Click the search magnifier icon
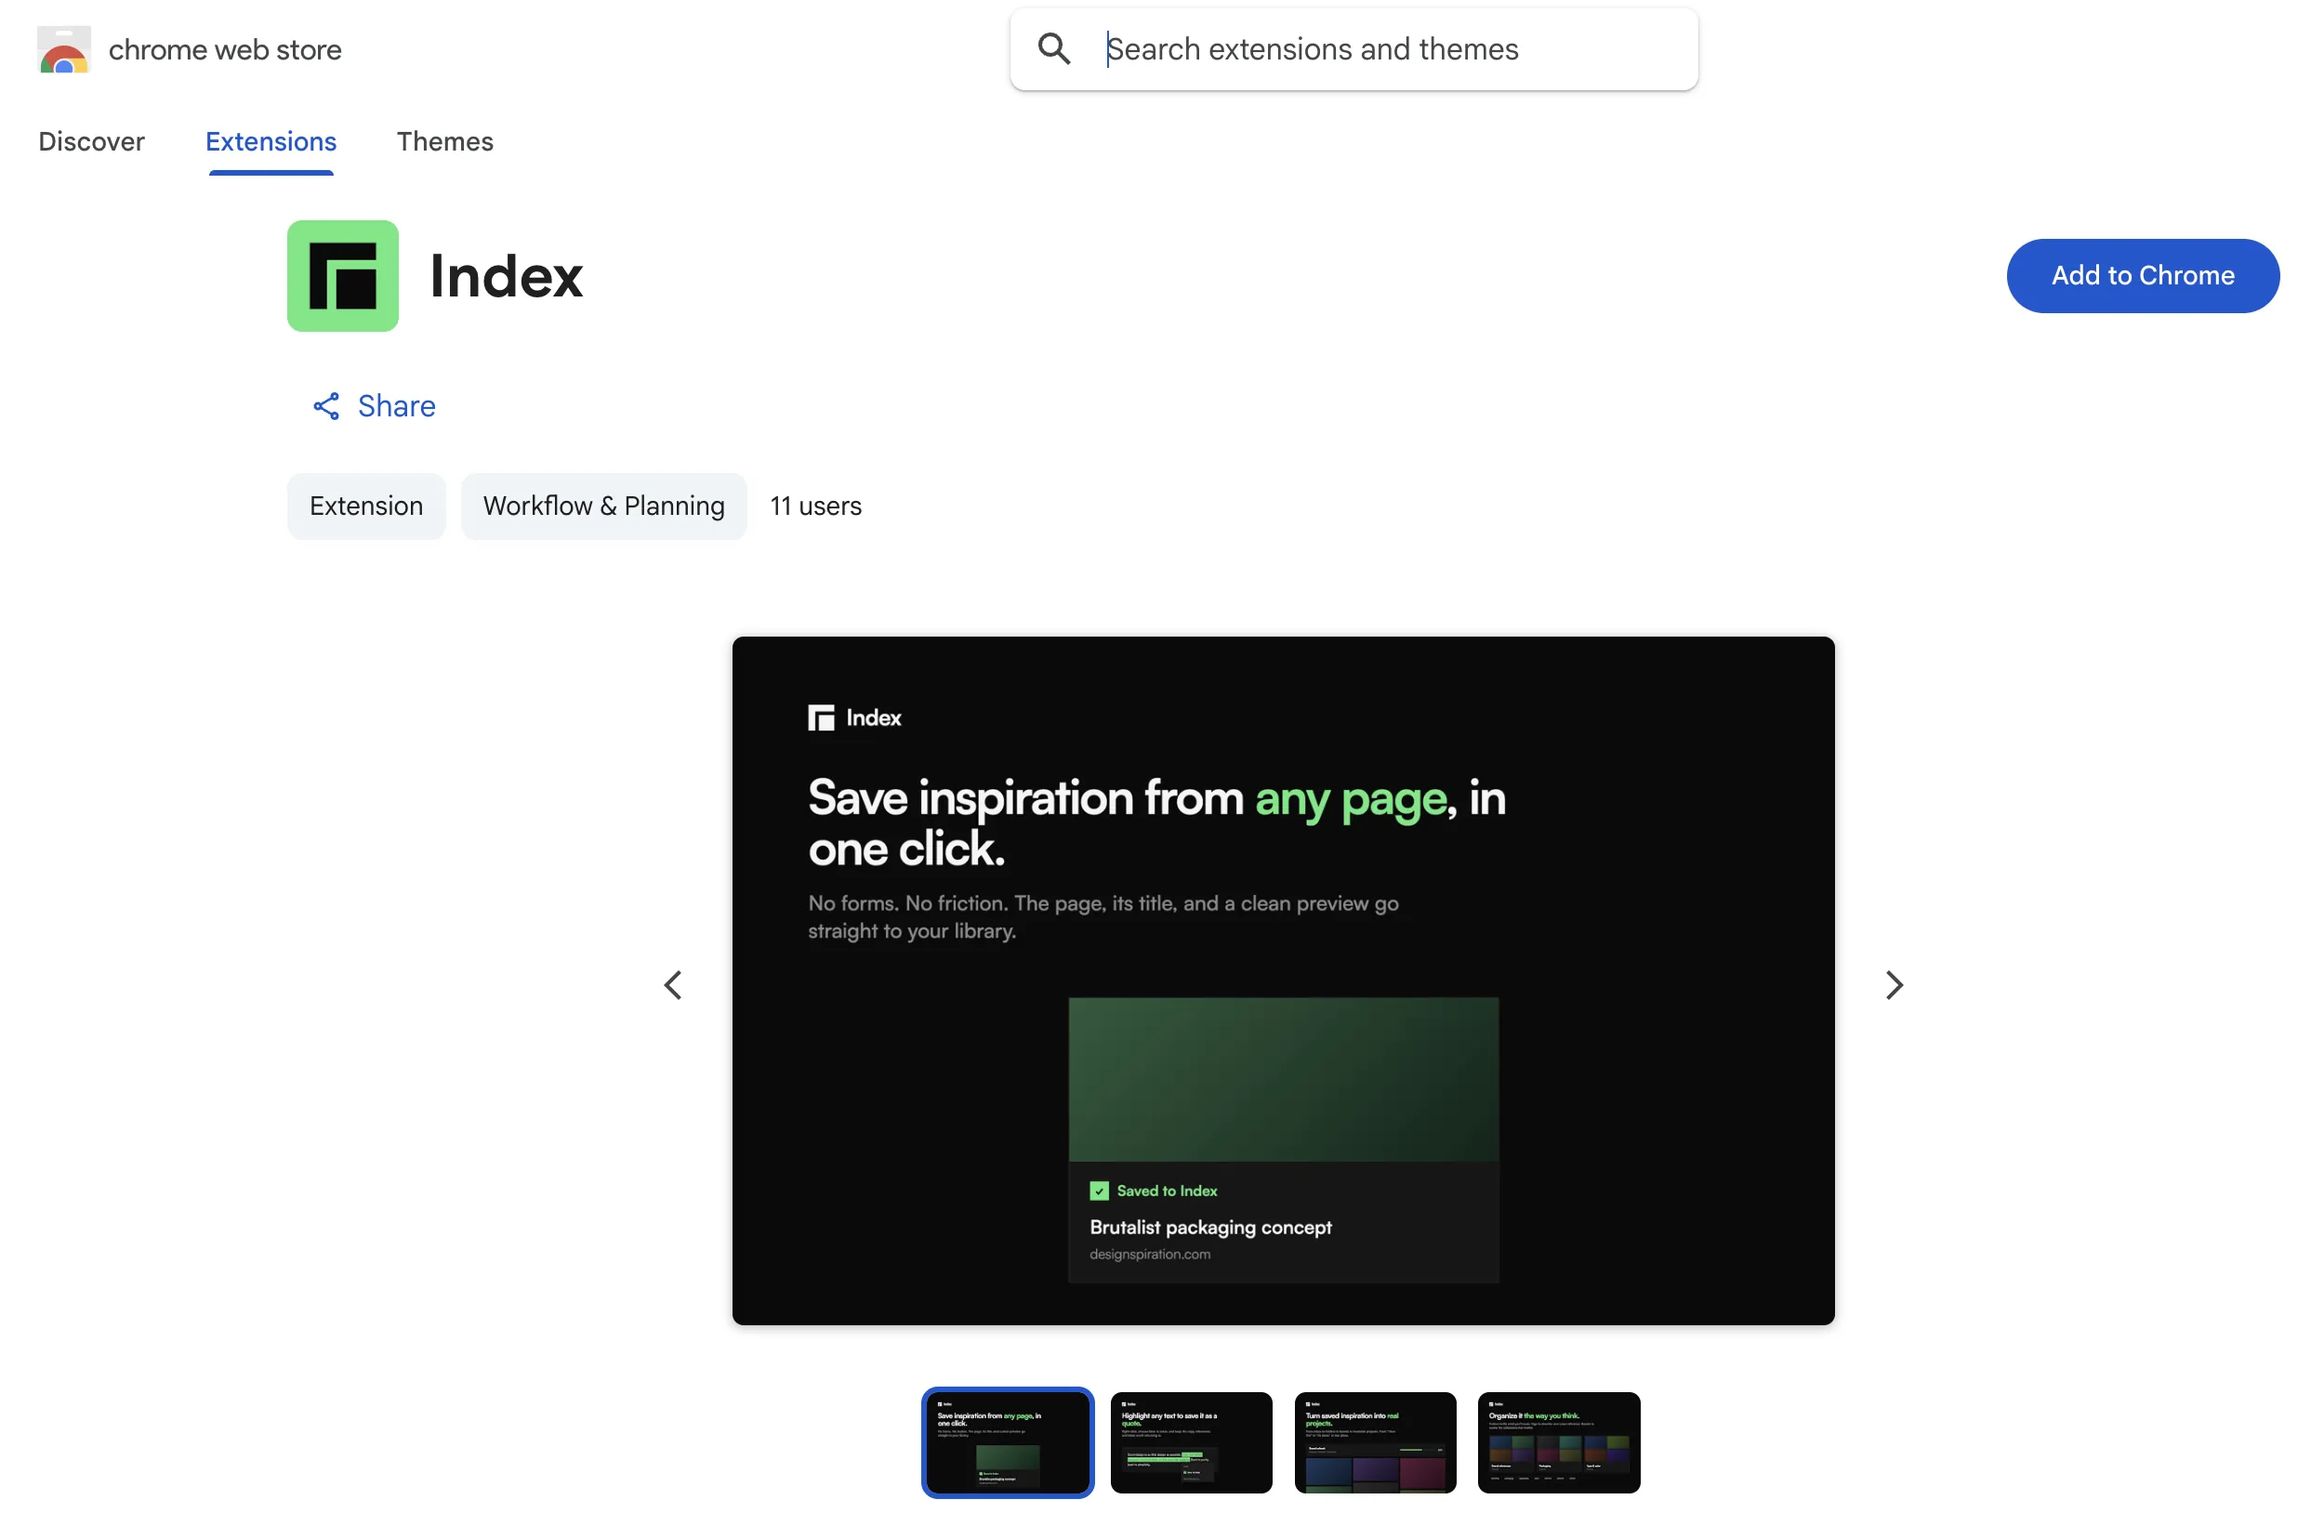Screen dimensions: 2324x1539 [x=1053, y=49]
